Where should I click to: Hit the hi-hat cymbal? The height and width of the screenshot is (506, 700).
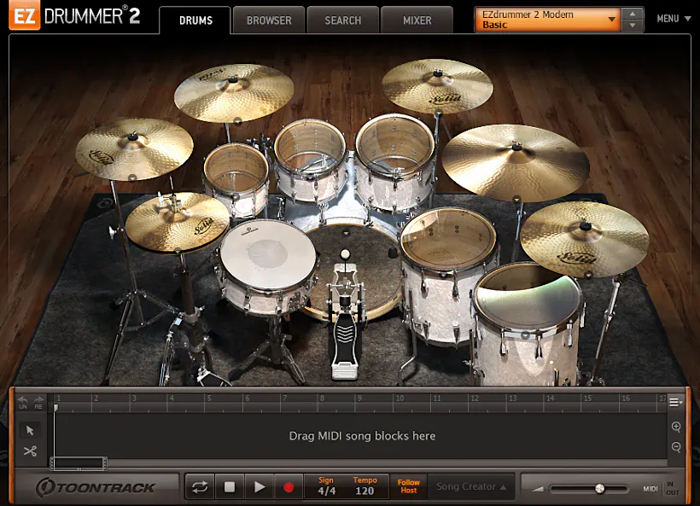coord(178,222)
